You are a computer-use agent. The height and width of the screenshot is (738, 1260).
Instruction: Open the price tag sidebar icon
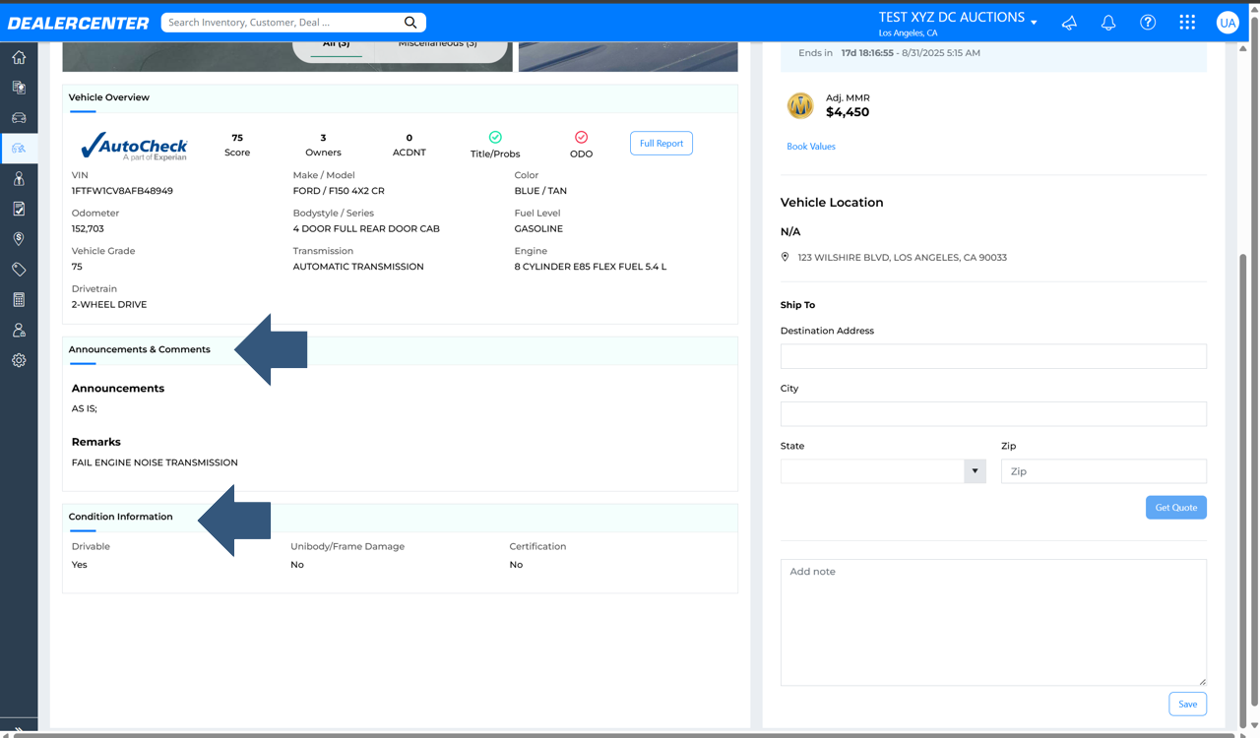pos(19,270)
